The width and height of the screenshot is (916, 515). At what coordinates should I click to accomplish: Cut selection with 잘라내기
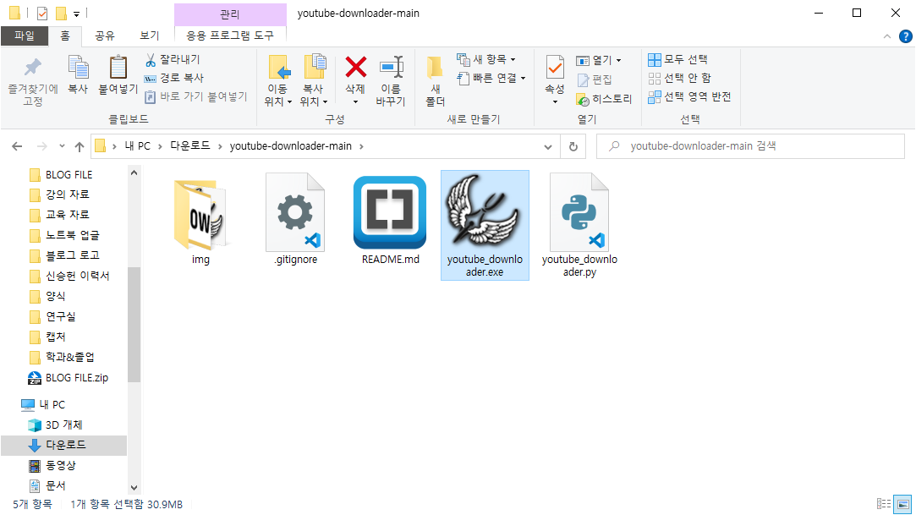tap(173, 59)
